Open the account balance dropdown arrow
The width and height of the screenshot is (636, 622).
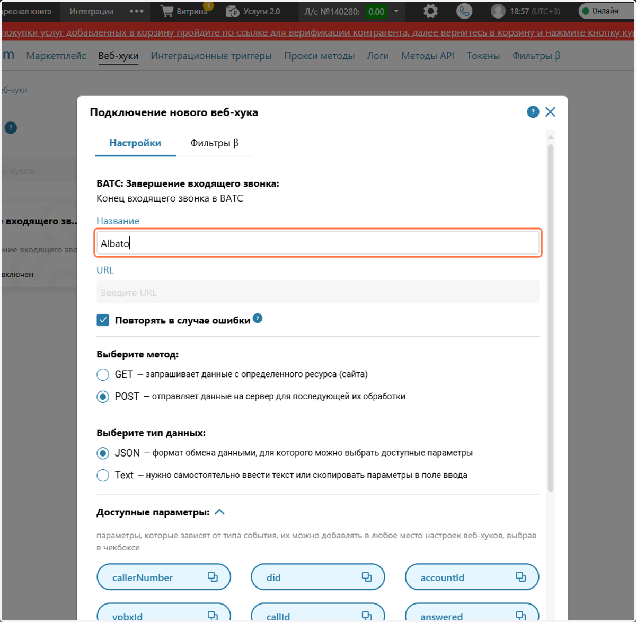click(x=396, y=11)
